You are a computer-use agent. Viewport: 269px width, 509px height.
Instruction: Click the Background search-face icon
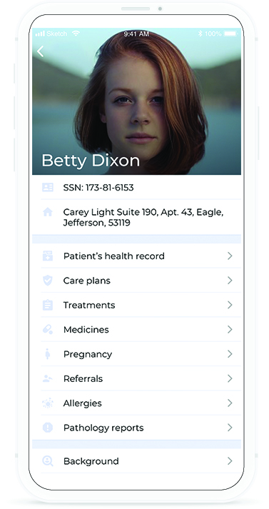pos(48,461)
